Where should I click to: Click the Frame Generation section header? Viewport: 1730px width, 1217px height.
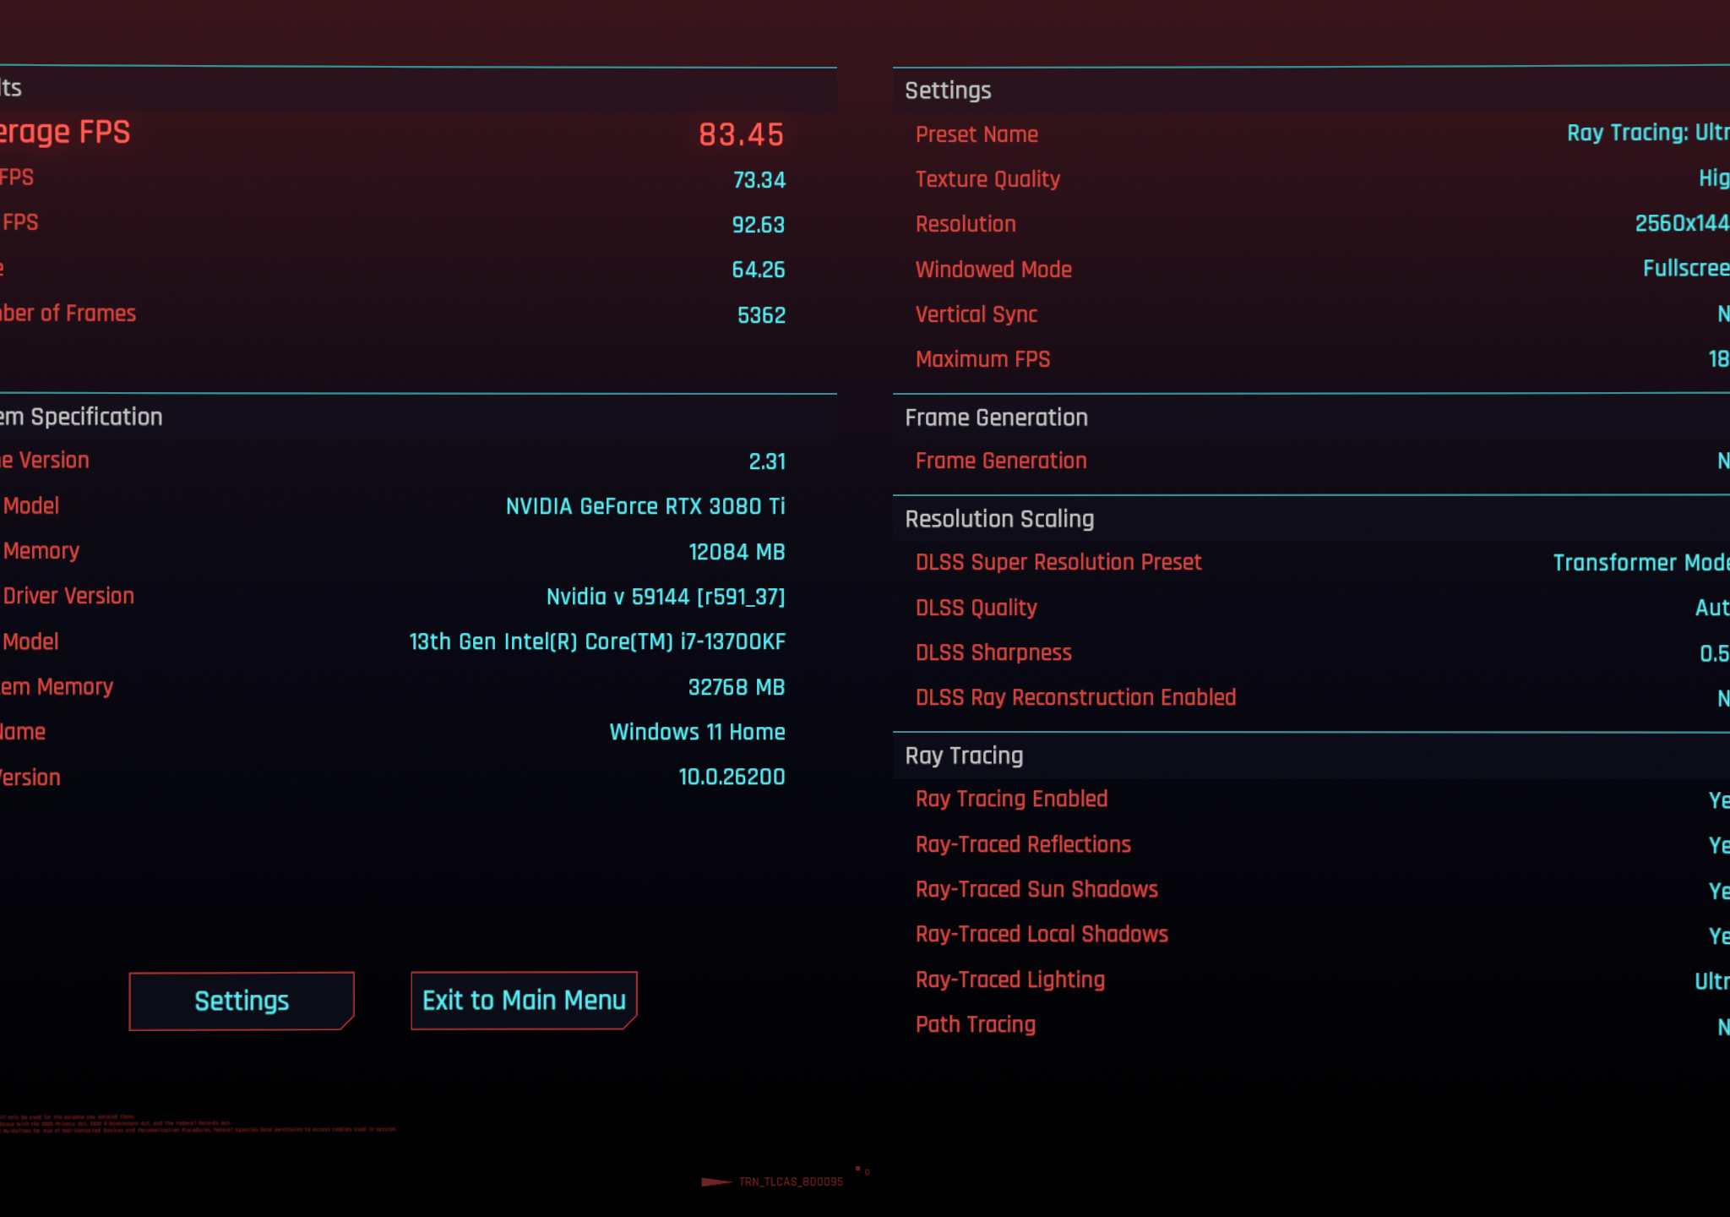pyautogui.click(x=996, y=417)
